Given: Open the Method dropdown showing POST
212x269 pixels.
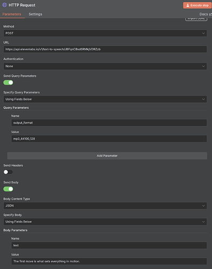Looking at the screenshot, I should tap(105, 33).
